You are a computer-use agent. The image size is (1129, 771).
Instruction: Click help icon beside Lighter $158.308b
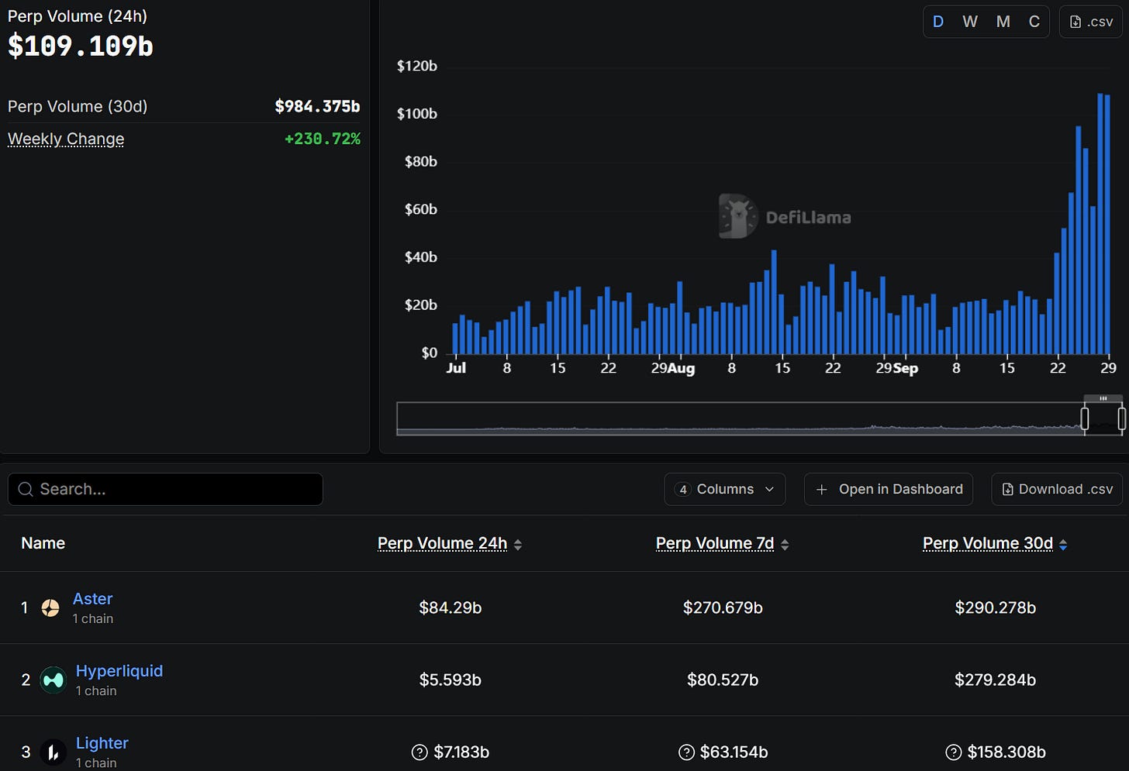click(x=954, y=752)
